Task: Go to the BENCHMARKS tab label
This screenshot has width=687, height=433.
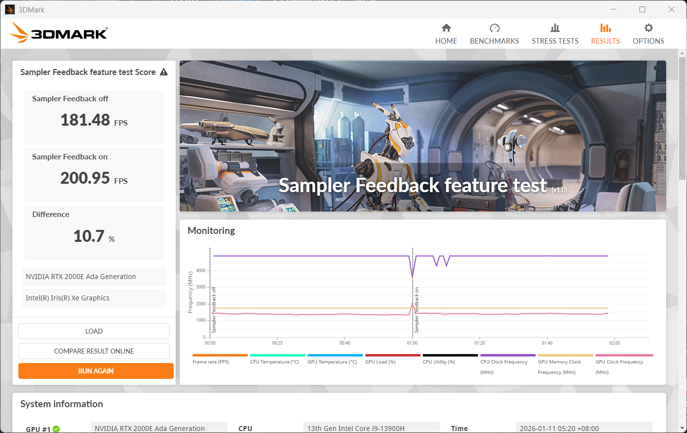Action: pyautogui.click(x=494, y=41)
